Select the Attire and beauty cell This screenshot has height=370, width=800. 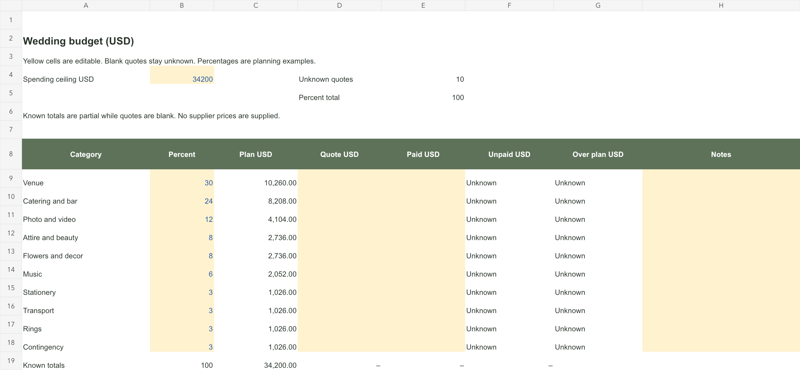click(x=86, y=233)
